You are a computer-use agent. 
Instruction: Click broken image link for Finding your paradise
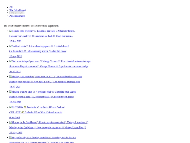click(x=46, y=77)
